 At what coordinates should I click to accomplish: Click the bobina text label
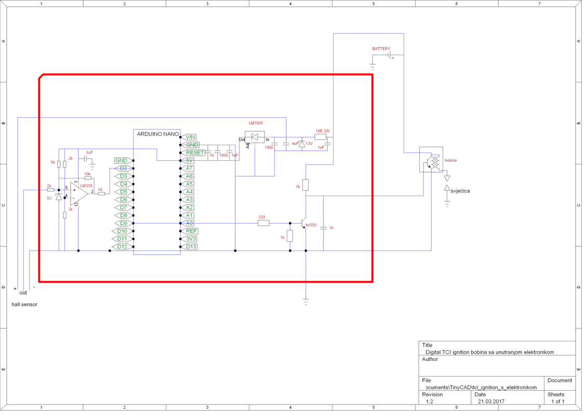(451, 160)
